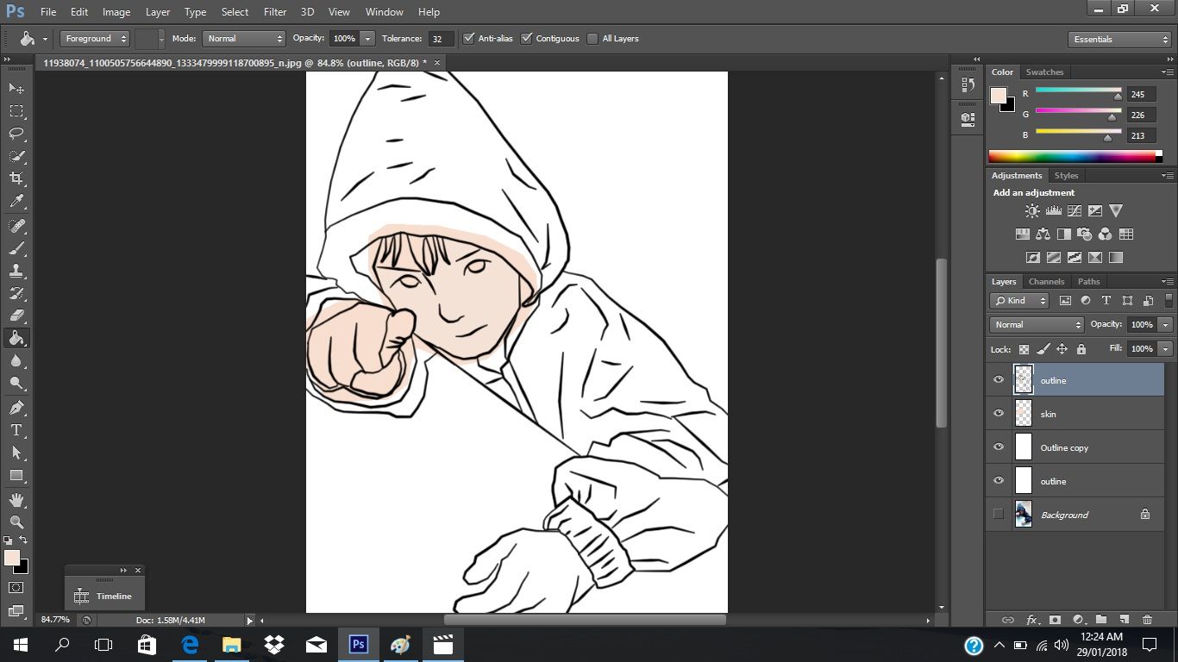Image resolution: width=1178 pixels, height=662 pixels.
Task: Switch to the Styles tab
Action: (x=1067, y=176)
